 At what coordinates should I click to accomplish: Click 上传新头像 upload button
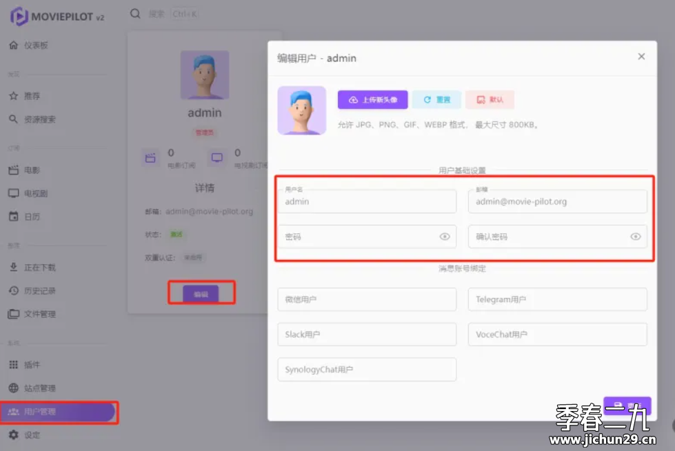372,100
